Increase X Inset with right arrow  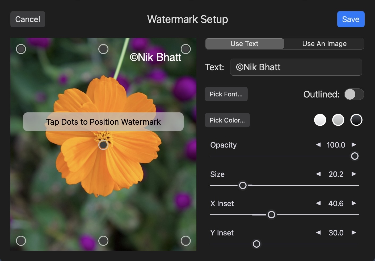tap(354, 203)
